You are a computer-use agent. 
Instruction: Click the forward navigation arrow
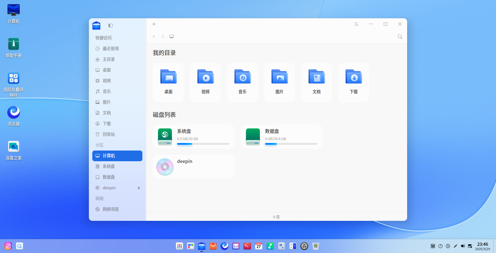pos(163,36)
